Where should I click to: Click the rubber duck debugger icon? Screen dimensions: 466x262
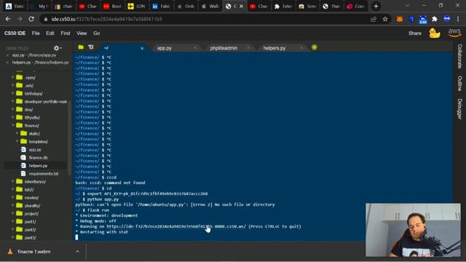coord(434,33)
